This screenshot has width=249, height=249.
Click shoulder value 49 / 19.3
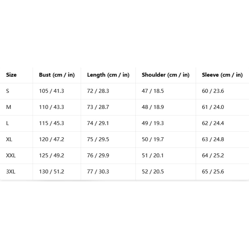pyautogui.click(x=153, y=123)
